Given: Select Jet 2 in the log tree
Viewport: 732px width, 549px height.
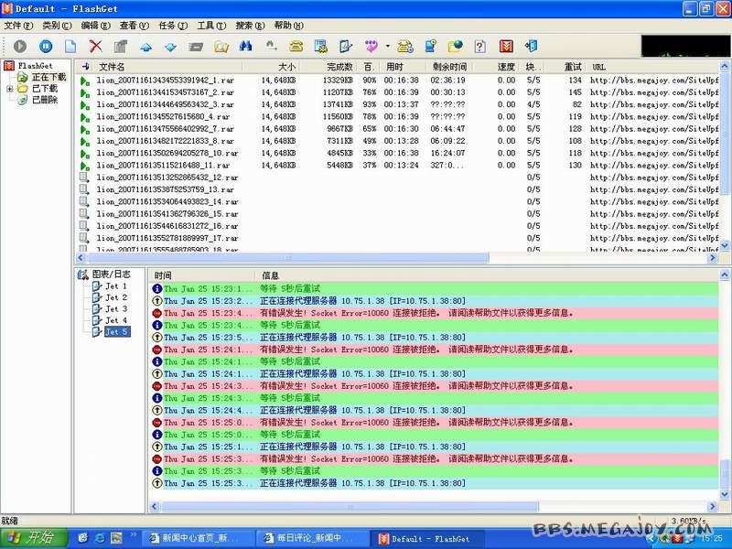Looking at the screenshot, I should pos(116,297).
